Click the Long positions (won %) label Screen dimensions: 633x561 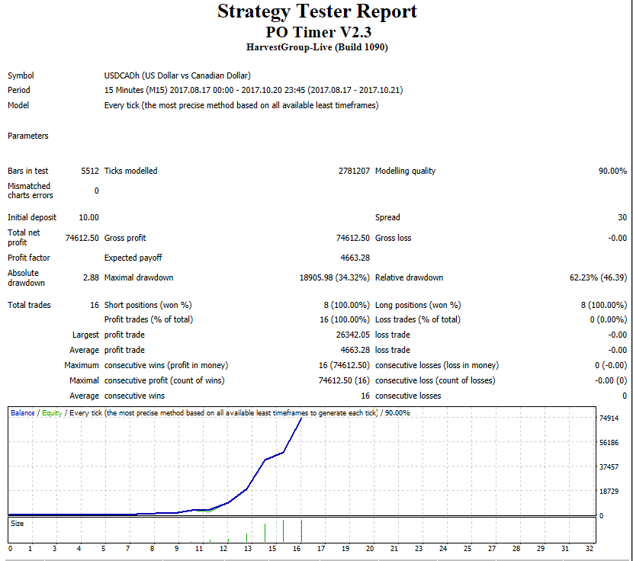point(418,305)
